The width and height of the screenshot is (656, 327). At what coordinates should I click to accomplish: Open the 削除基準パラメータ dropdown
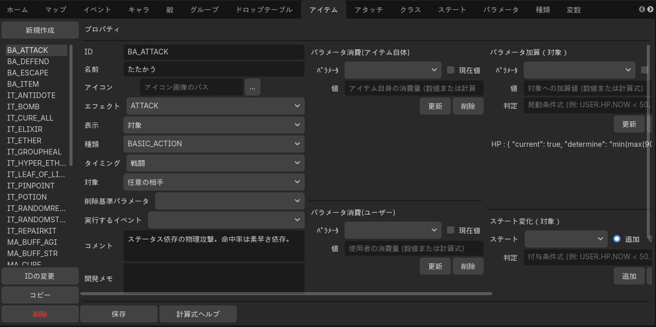[x=230, y=201]
